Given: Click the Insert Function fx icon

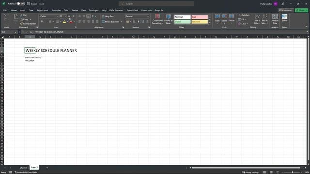Looking at the screenshot, I should pyautogui.click(x=31, y=32).
